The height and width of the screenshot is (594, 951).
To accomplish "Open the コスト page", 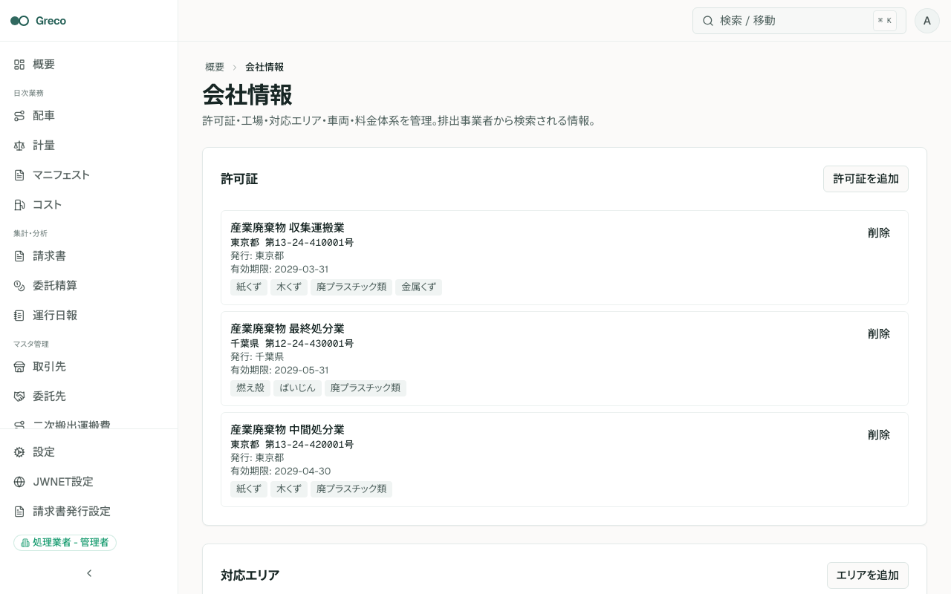I will [x=89, y=205].
